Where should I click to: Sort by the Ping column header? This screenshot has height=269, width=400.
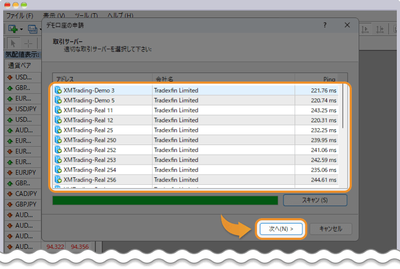click(x=316, y=79)
